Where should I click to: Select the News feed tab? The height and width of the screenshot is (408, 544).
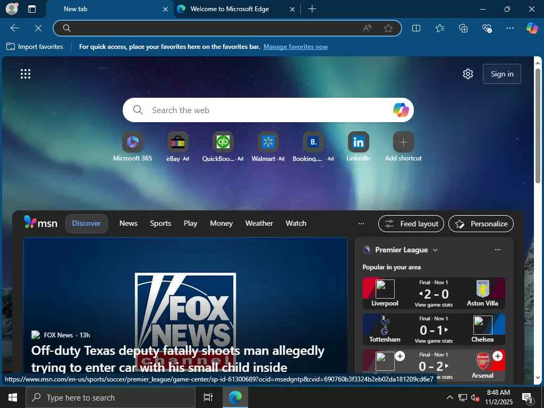point(129,224)
